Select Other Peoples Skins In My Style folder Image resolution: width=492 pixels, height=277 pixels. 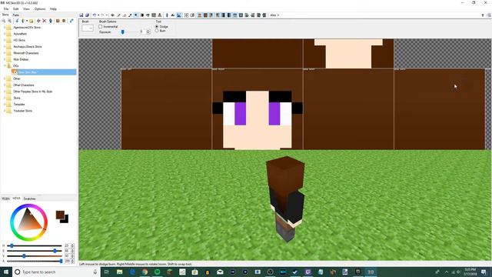coord(32,92)
